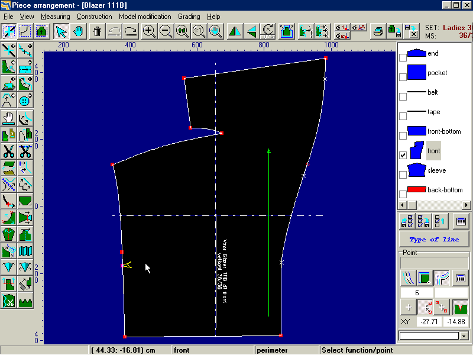Click the first toolbar line-point icon
The image size is (473, 355).
click(9, 31)
